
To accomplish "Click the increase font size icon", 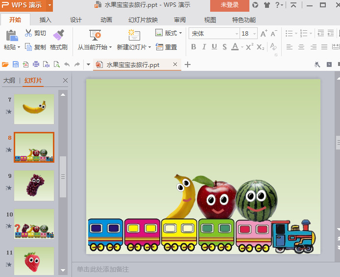I will (x=264, y=34).
